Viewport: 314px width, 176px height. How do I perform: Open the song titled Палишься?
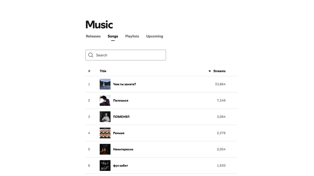click(121, 101)
